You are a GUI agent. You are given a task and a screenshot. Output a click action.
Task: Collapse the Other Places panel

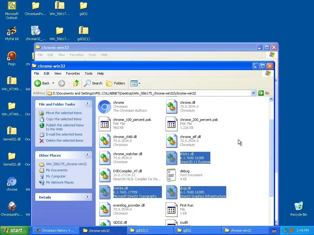tap(87, 155)
